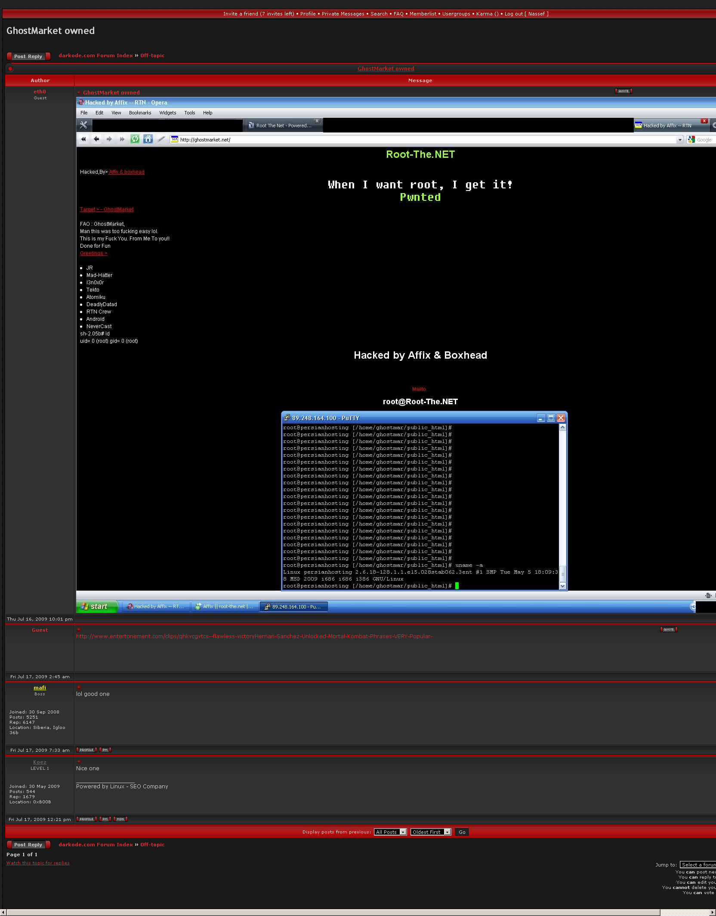Click Opera's back arrow button
The image size is (716, 916).
click(96, 139)
